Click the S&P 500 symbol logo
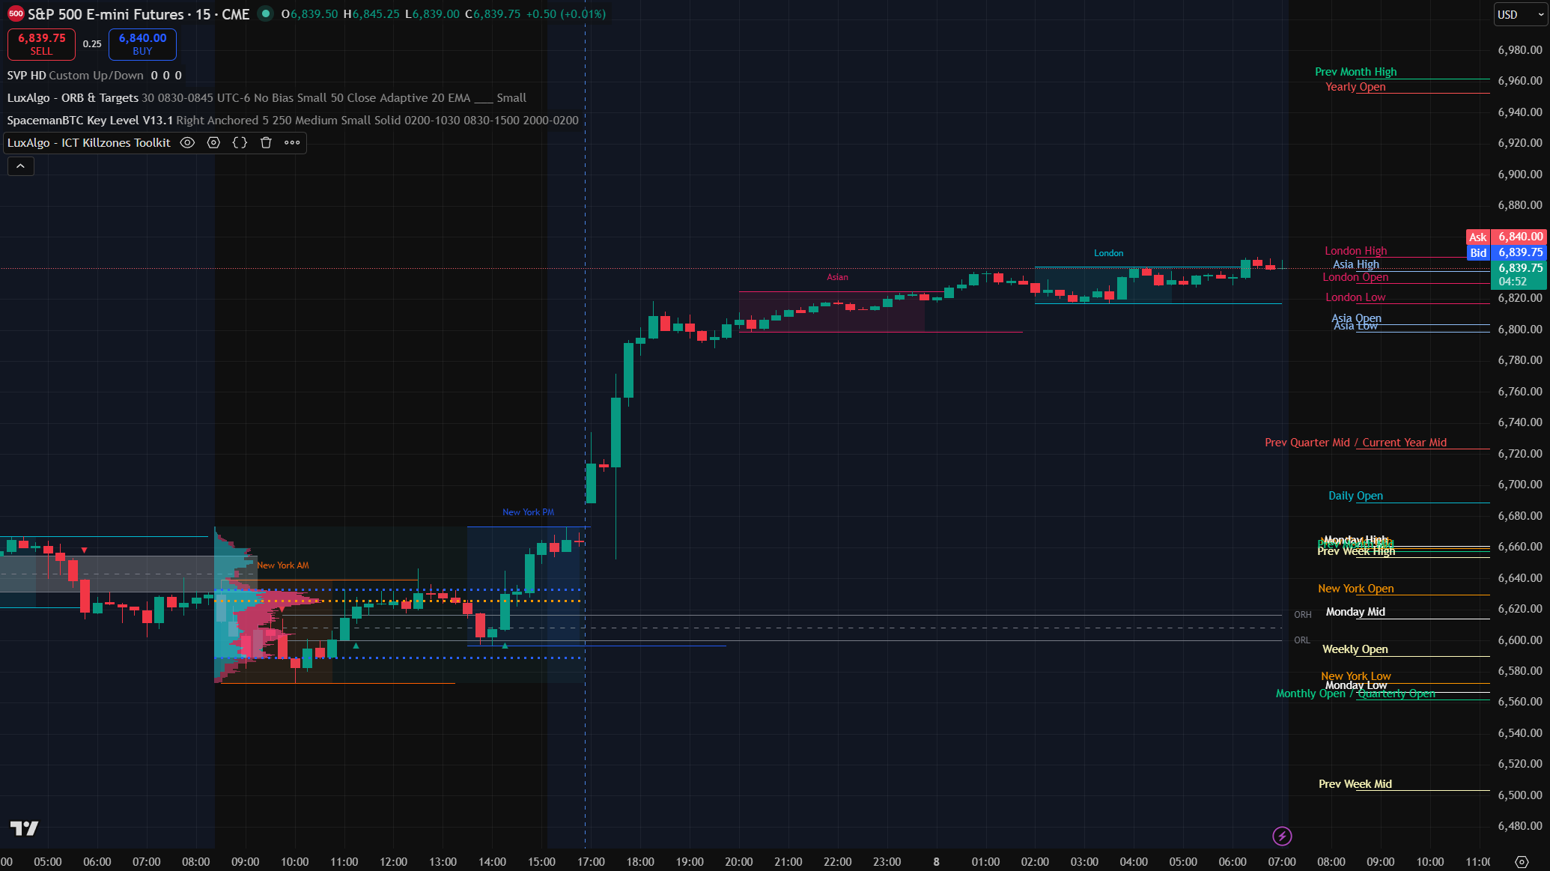The width and height of the screenshot is (1550, 871). coord(15,14)
